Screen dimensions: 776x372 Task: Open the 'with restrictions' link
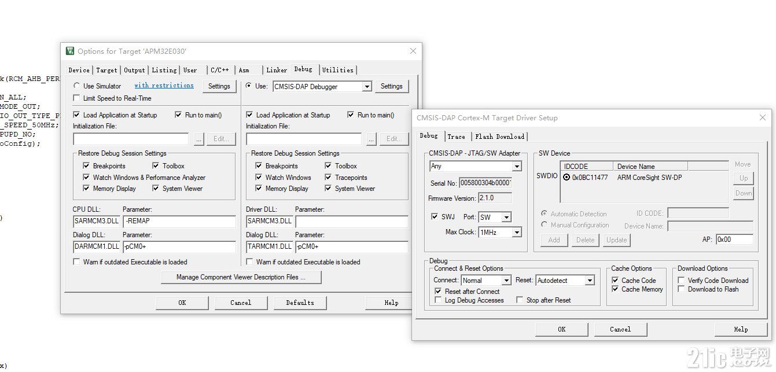coord(164,86)
